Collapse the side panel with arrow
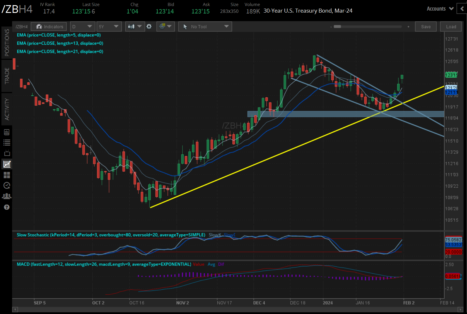The width and height of the screenshot is (467, 314). [462, 9]
